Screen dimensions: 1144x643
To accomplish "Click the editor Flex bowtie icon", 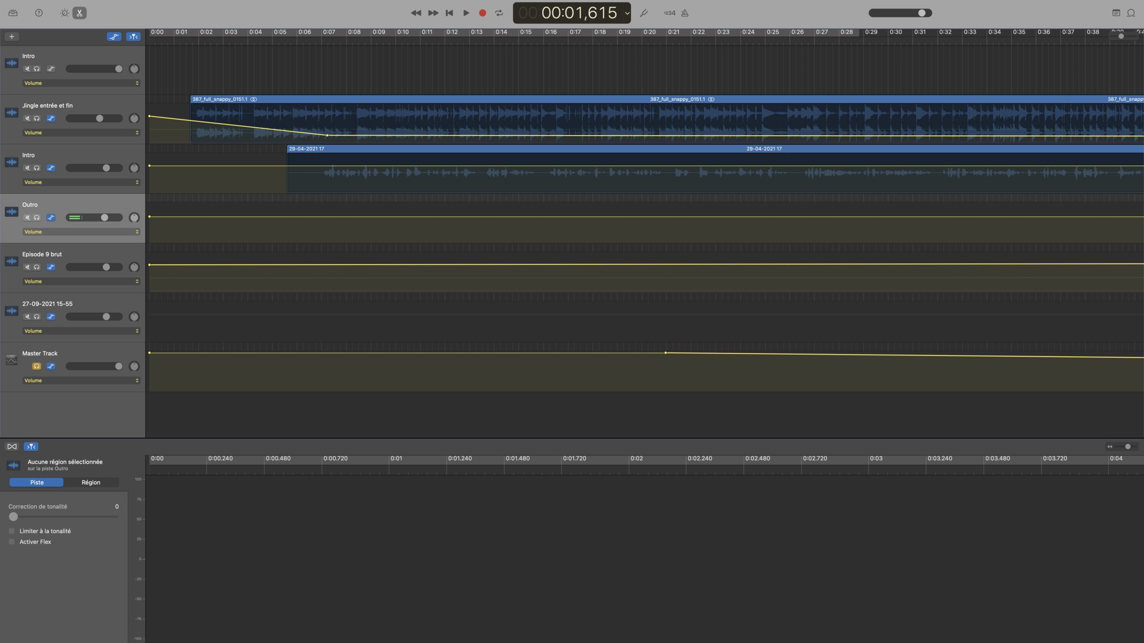I will pos(12,447).
